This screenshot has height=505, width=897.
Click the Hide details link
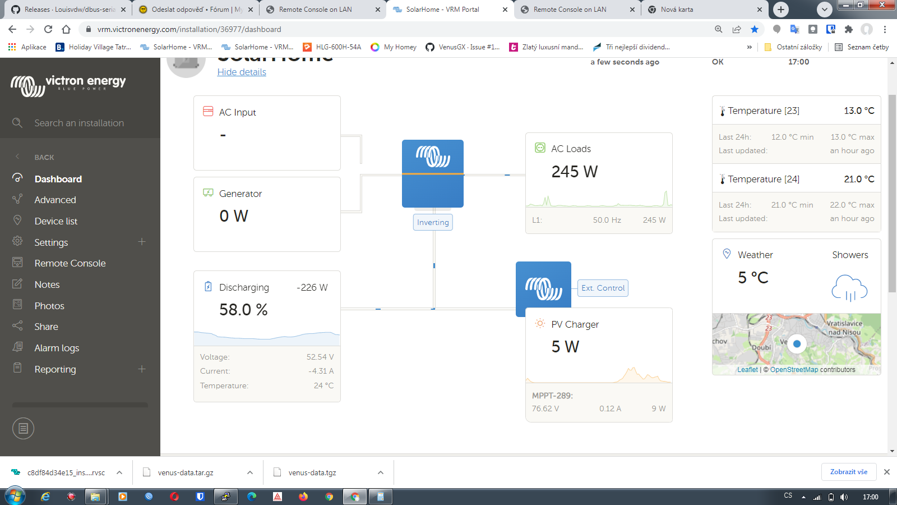click(242, 72)
